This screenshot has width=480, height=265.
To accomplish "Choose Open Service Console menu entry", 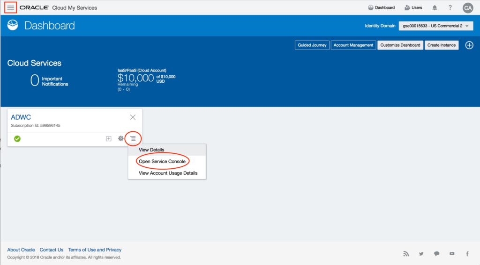I will 162,162.
